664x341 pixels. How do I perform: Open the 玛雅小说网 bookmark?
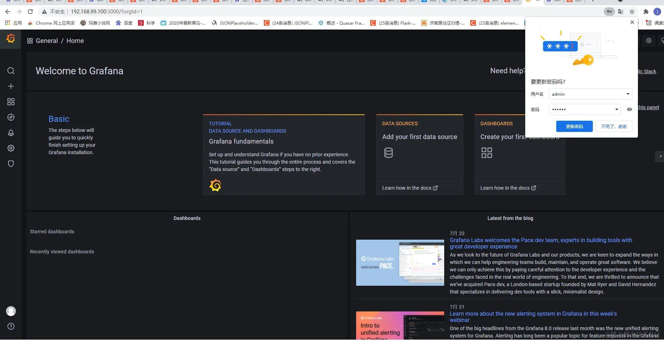click(x=95, y=23)
